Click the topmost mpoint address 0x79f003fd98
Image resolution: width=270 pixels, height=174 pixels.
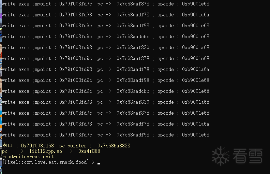(x=76, y=15)
